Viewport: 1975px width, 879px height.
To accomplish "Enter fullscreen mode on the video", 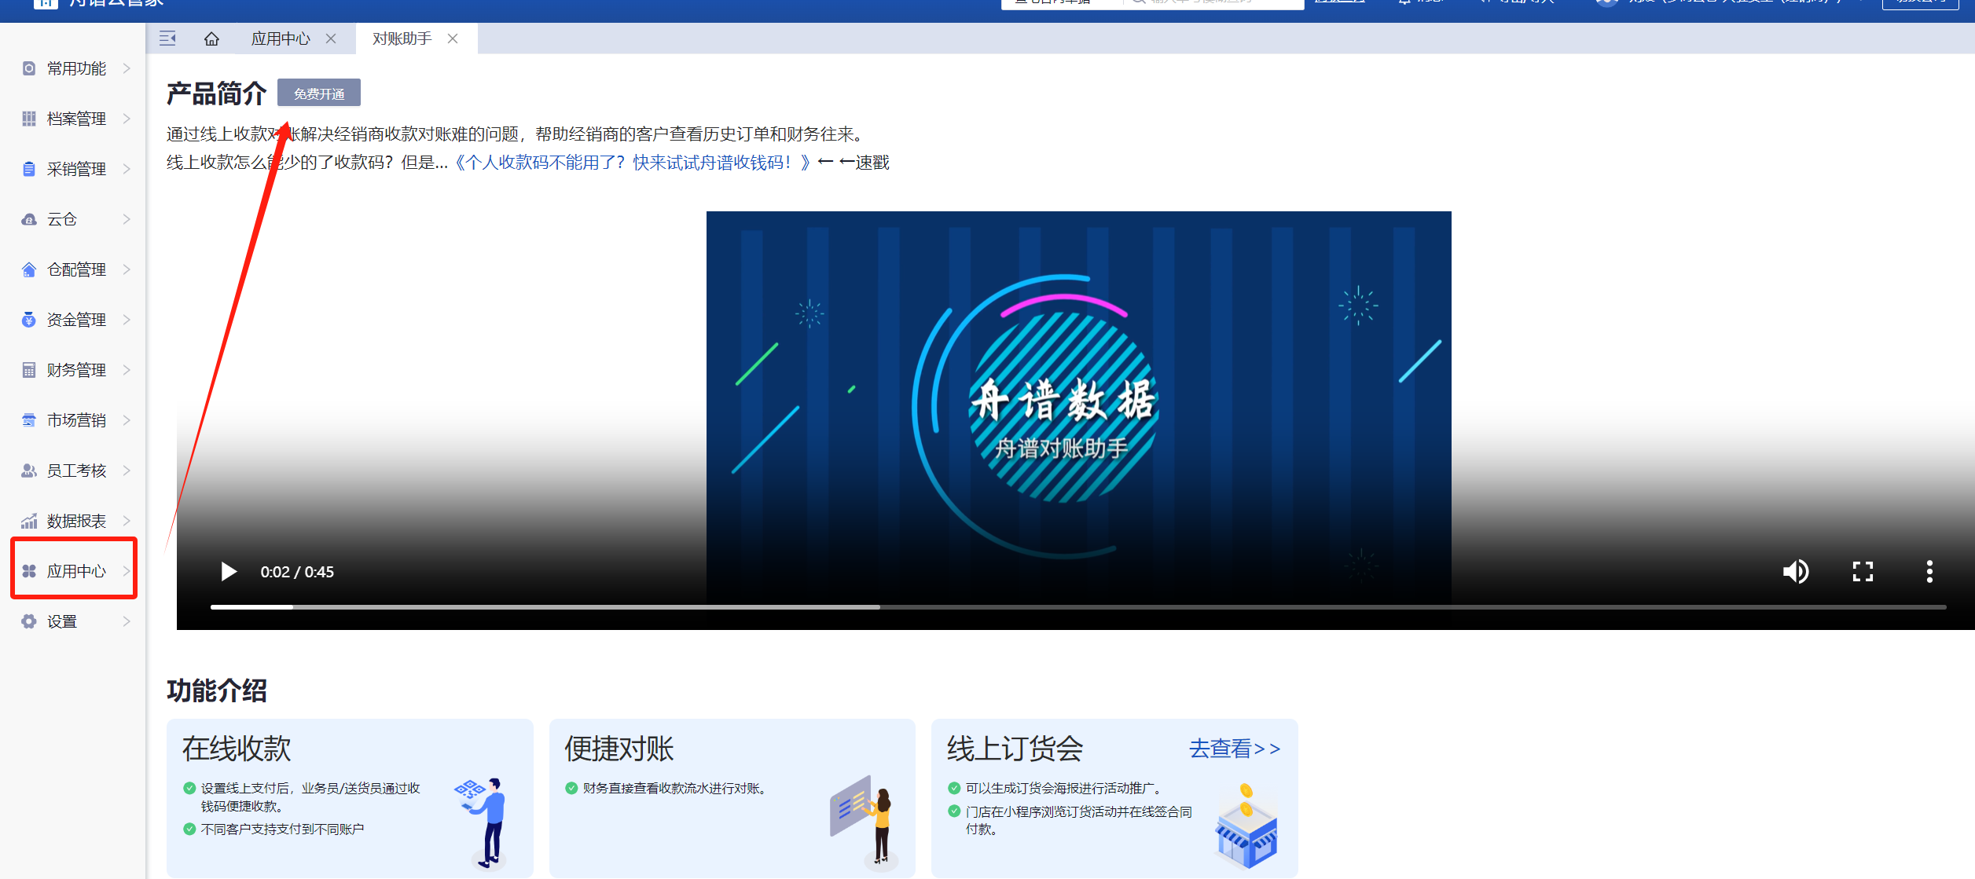I will 1863,571.
